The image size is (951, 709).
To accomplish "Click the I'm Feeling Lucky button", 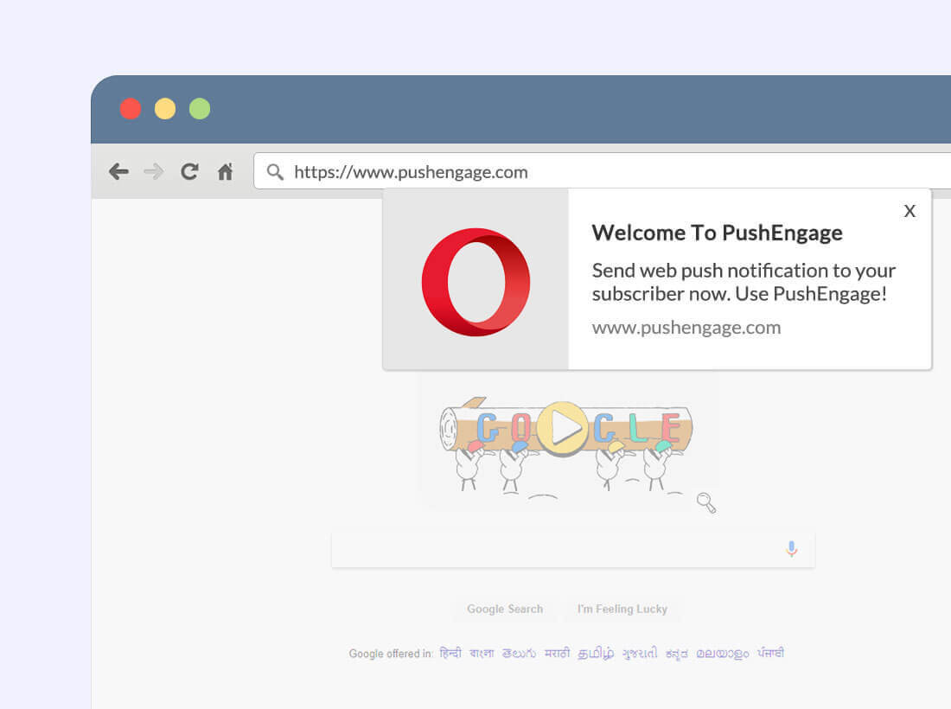I will pos(622,609).
